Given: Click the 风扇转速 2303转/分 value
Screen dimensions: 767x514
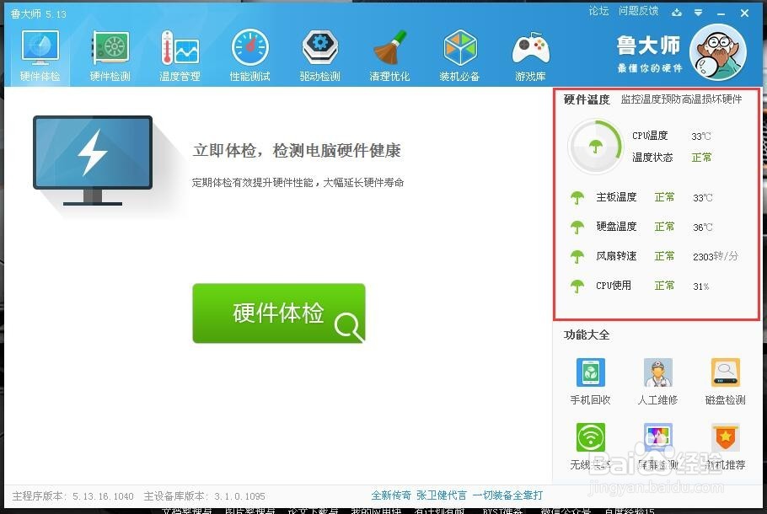Looking at the screenshot, I should point(716,256).
